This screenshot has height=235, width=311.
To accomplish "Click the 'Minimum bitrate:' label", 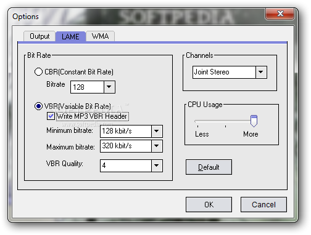I will [x=70, y=130].
